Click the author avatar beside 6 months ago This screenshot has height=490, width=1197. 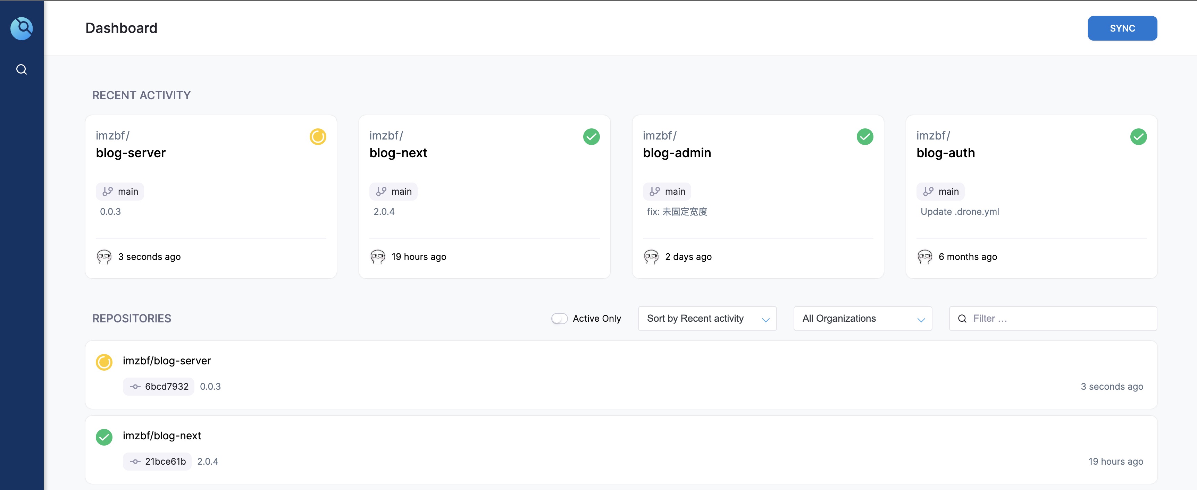coord(925,257)
